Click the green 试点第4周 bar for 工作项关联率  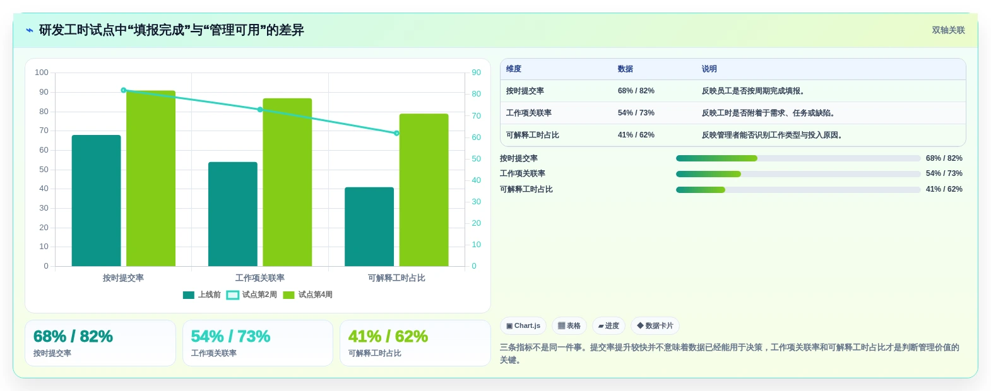pyautogui.click(x=287, y=182)
